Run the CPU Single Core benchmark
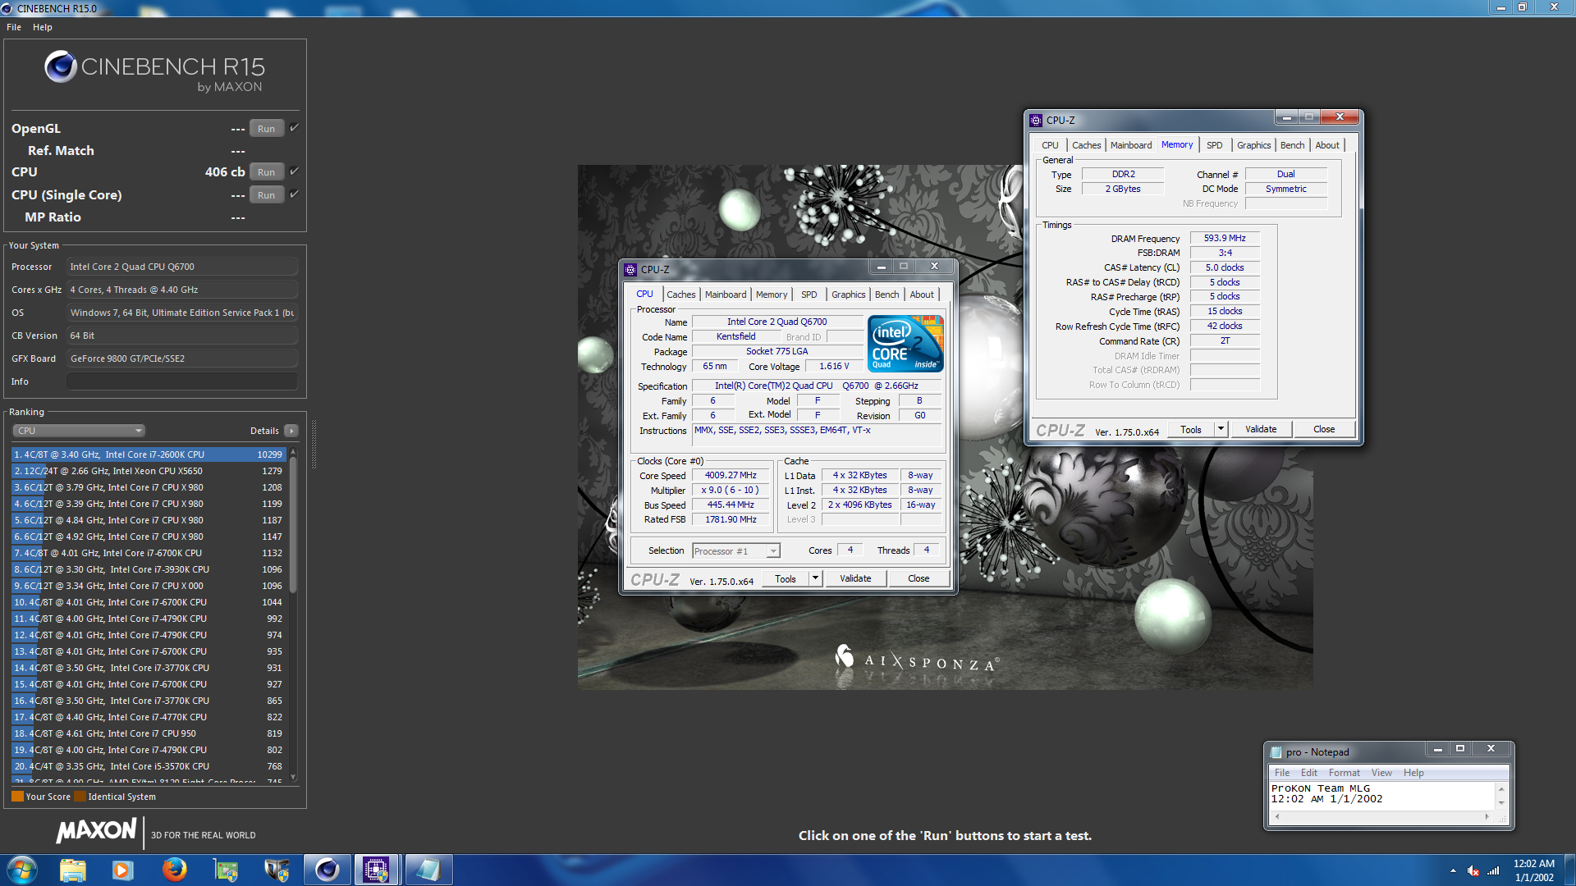The width and height of the screenshot is (1576, 886). 266,195
